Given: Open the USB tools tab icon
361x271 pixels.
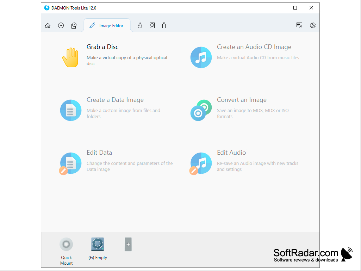Looking at the screenshot, I should pyautogui.click(x=164, y=25).
